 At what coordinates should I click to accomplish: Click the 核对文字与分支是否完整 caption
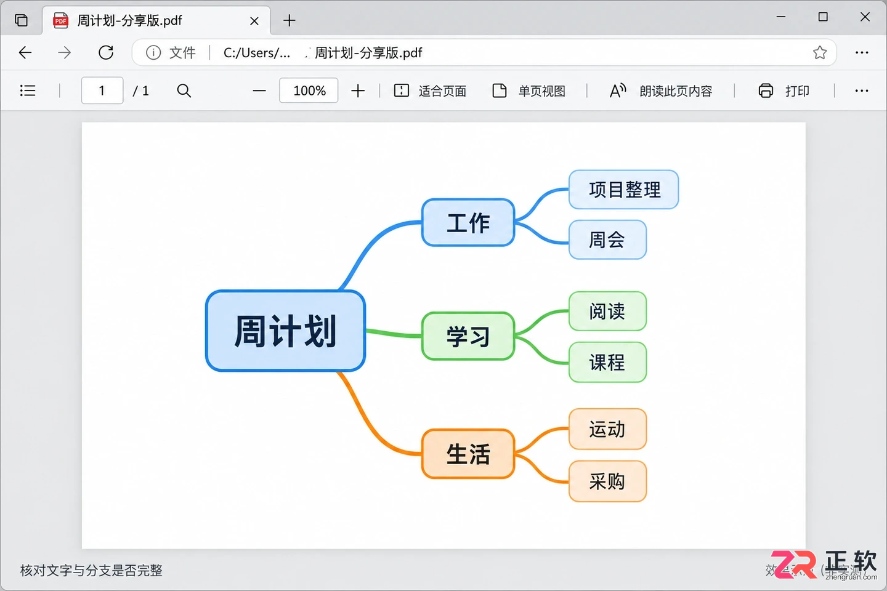(91, 570)
